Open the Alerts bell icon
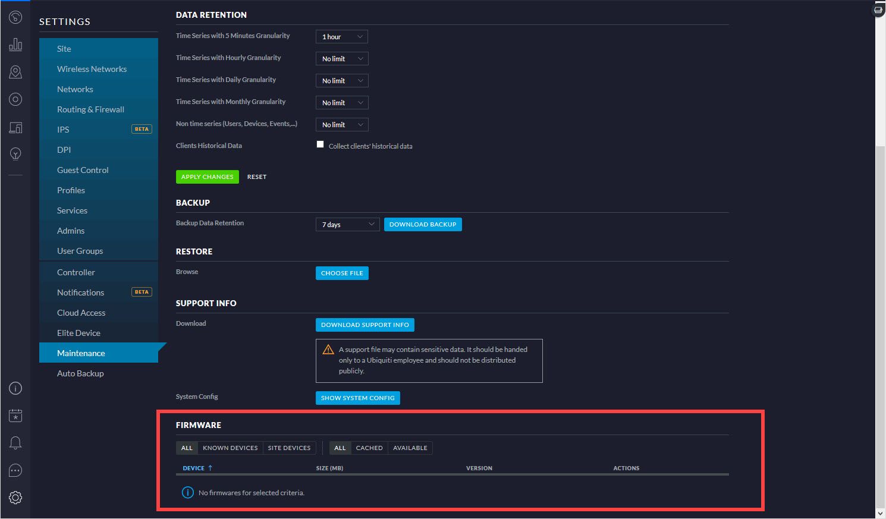The height and width of the screenshot is (519, 886). pos(15,443)
